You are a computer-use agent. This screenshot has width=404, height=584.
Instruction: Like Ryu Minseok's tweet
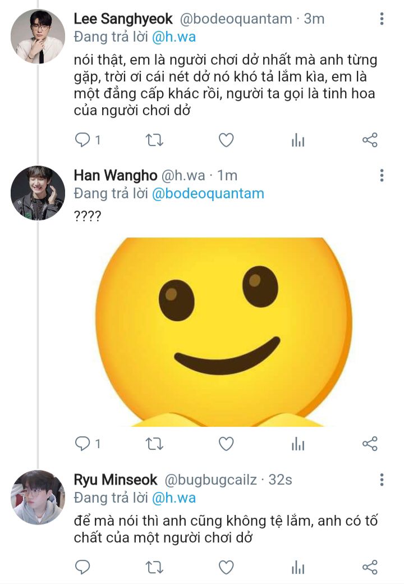[x=226, y=567]
